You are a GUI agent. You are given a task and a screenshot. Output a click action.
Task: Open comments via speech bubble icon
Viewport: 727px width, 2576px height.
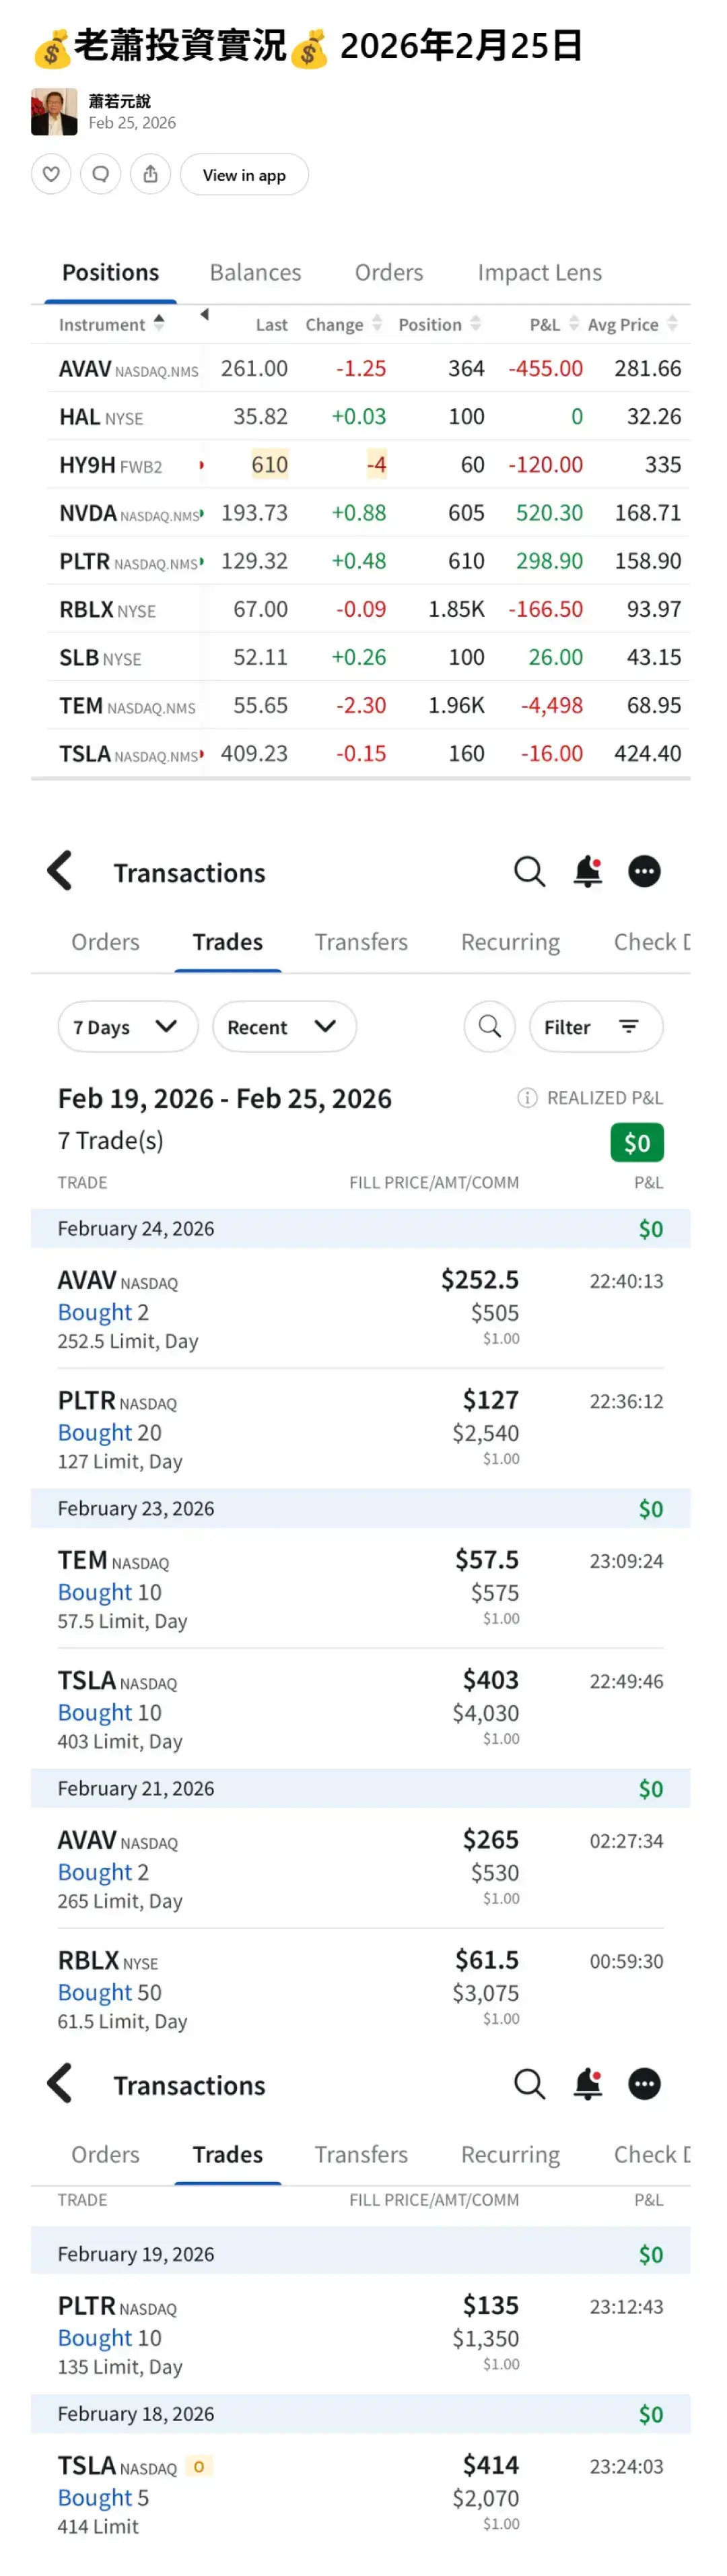(100, 174)
